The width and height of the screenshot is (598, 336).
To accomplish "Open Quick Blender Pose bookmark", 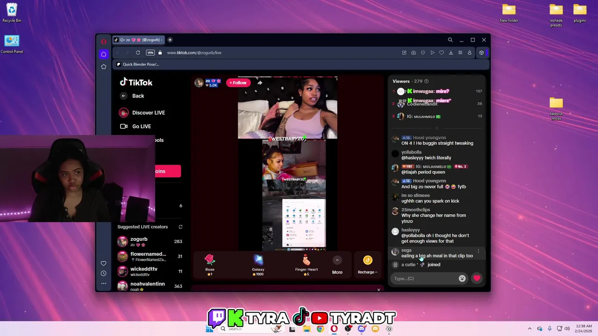I will (x=138, y=64).
